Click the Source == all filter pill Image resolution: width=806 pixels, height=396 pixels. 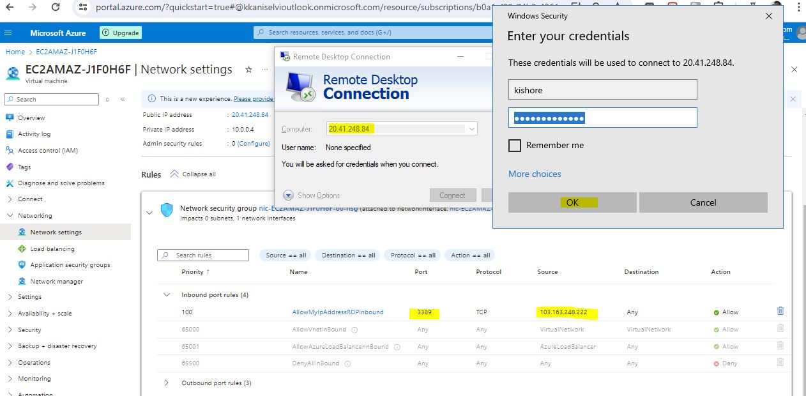(x=285, y=255)
